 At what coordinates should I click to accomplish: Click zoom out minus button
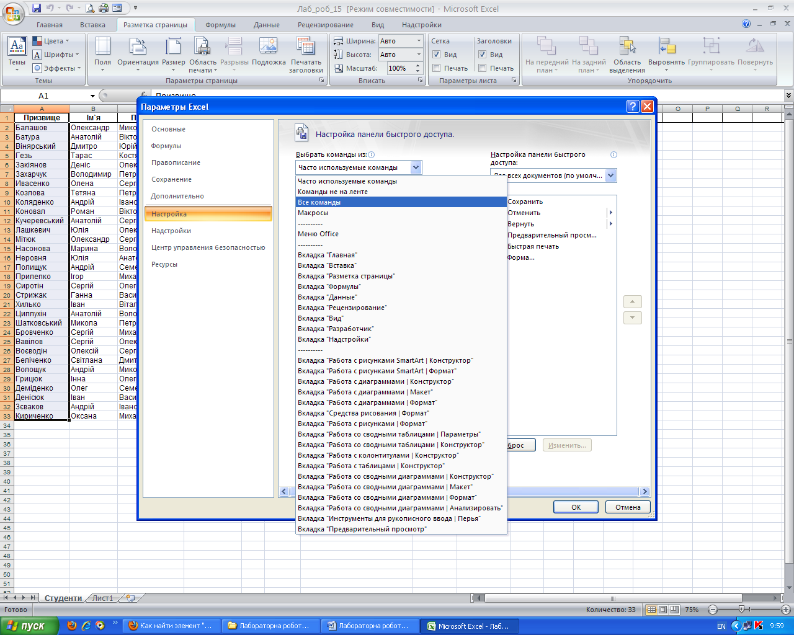click(713, 610)
